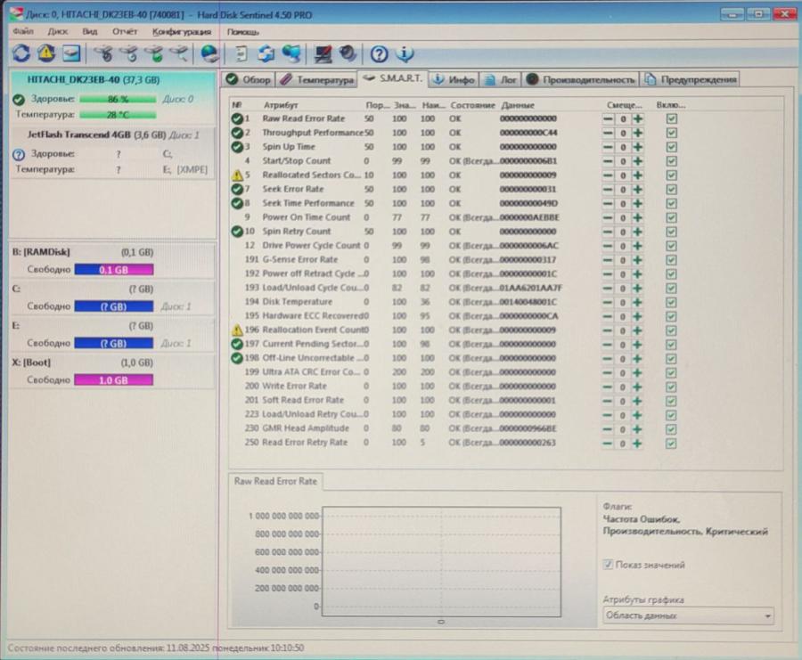Click the Refresh/update disk data icon
This screenshot has width=802, height=660.
click(x=20, y=53)
